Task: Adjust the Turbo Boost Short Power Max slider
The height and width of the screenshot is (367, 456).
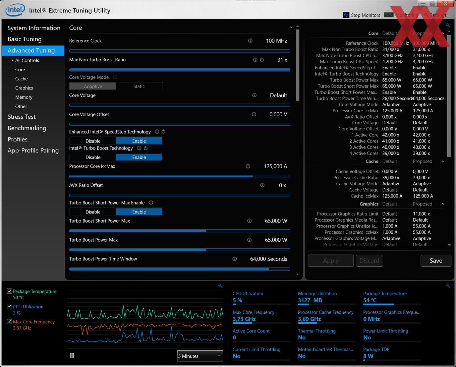Action: tap(179, 231)
